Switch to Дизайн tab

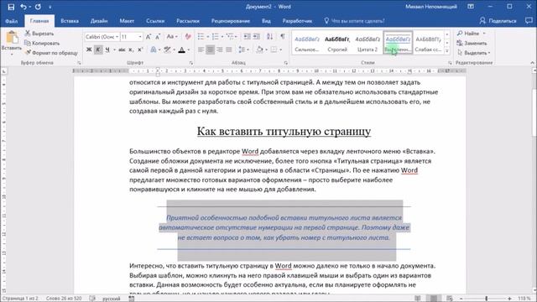99,21
